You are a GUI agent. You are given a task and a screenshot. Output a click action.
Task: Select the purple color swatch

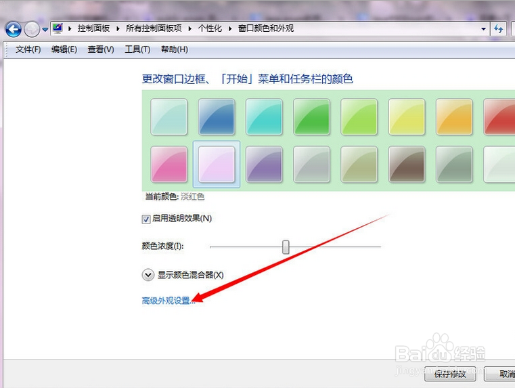264,165
